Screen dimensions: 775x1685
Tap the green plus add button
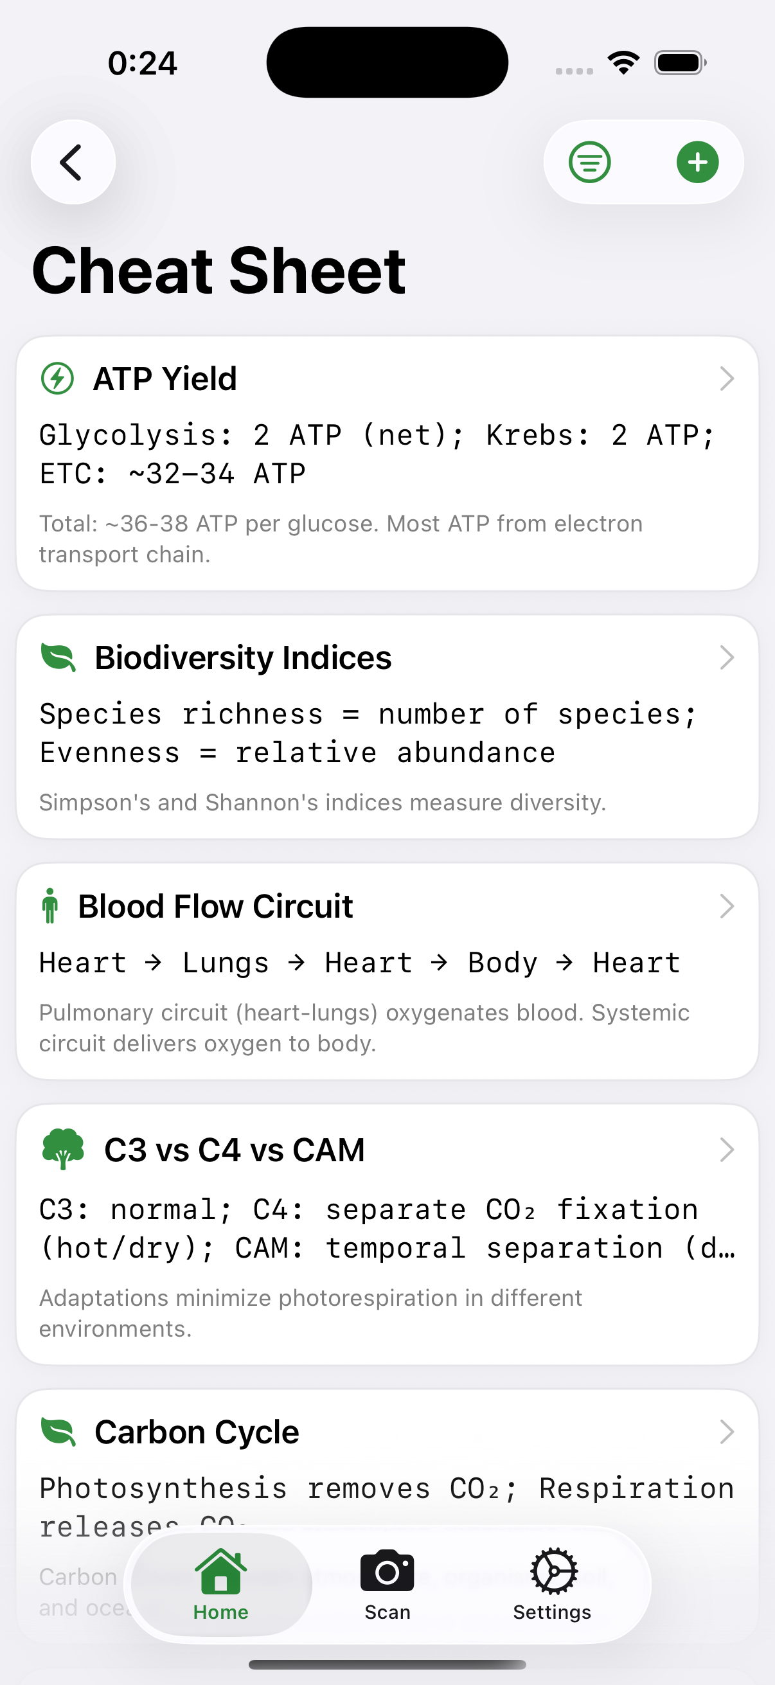click(x=697, y=162)
